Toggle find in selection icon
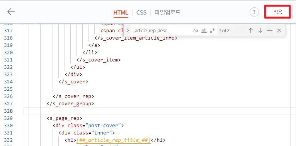 (270, 30)
